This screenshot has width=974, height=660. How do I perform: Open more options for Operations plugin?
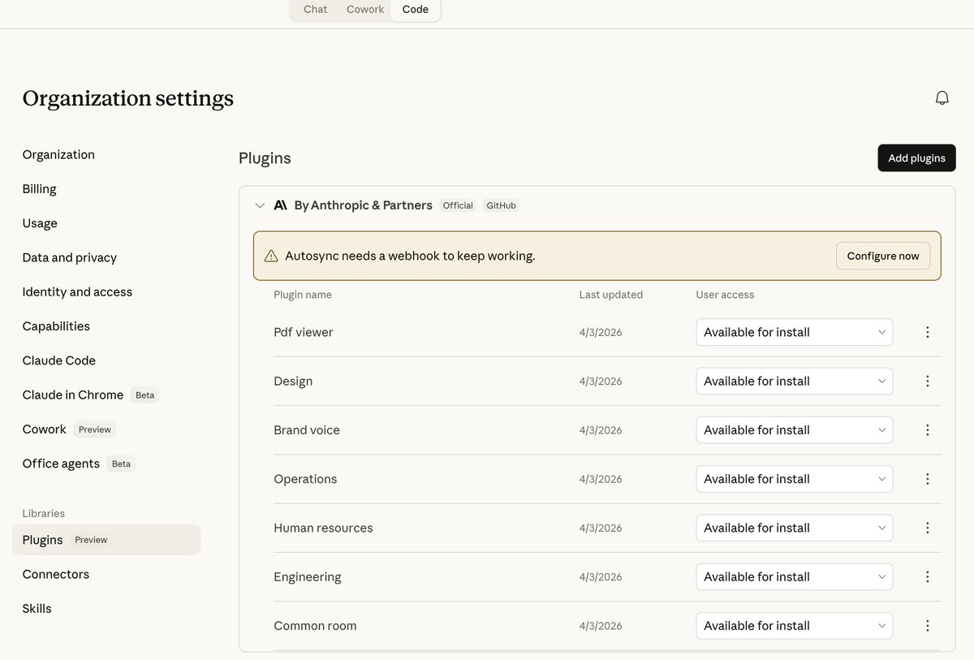[x=927, y=479]
